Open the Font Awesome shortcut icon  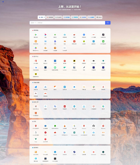pos(74,132)
